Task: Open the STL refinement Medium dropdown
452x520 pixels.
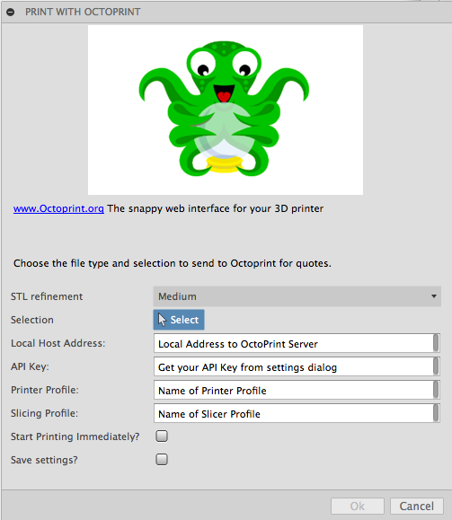Action: pyautogui.click(x=297, y=296)
